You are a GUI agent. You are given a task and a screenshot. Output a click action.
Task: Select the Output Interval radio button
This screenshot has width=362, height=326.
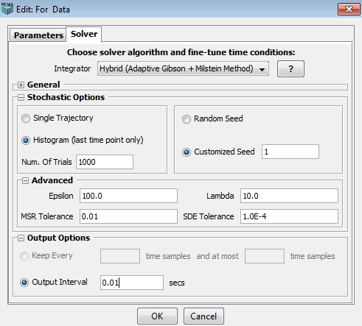pos(24,283)
